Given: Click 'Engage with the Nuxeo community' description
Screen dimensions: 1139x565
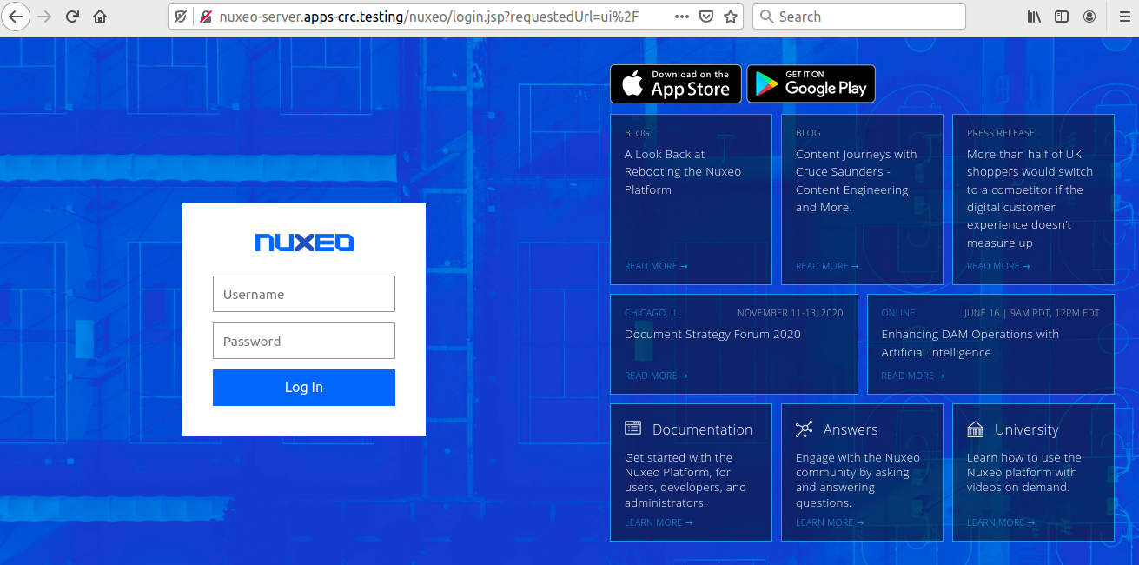Looking at the screenshot, I should (858, 480).
